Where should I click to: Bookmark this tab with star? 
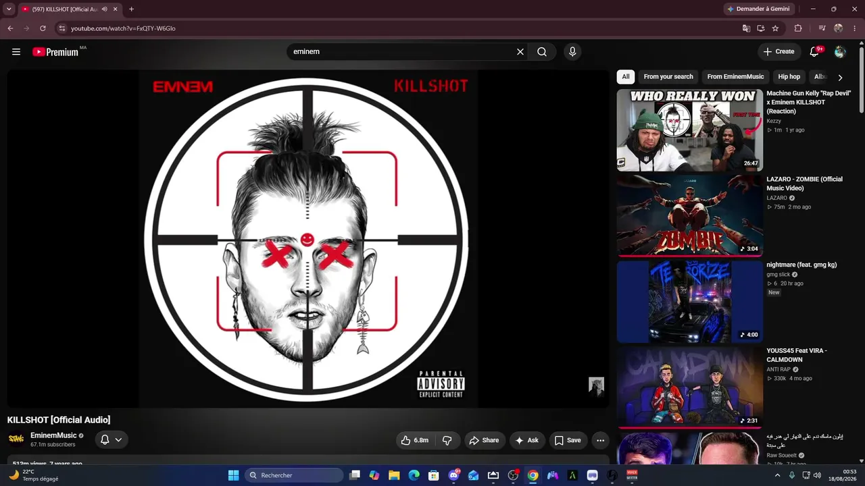coord(775,28)
